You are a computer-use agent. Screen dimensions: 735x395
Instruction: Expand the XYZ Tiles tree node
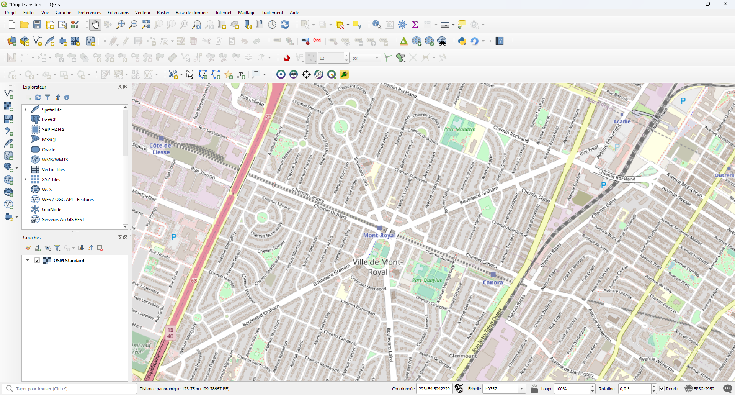[x=26, y=179]
